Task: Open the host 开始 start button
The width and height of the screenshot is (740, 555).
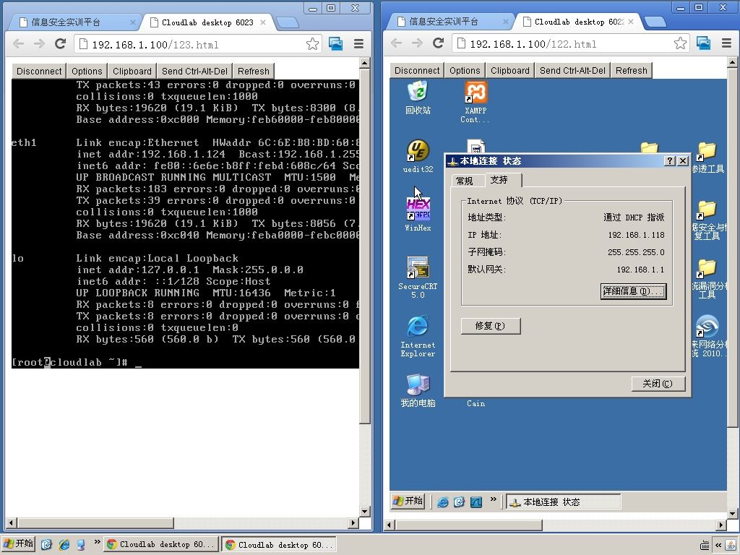Action: pyautogui.click(x=19, y=543)
